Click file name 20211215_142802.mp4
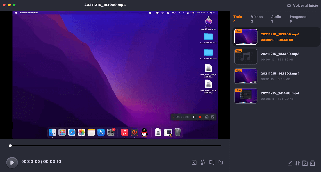Viewport: 321px width, 172px height. 280,74
